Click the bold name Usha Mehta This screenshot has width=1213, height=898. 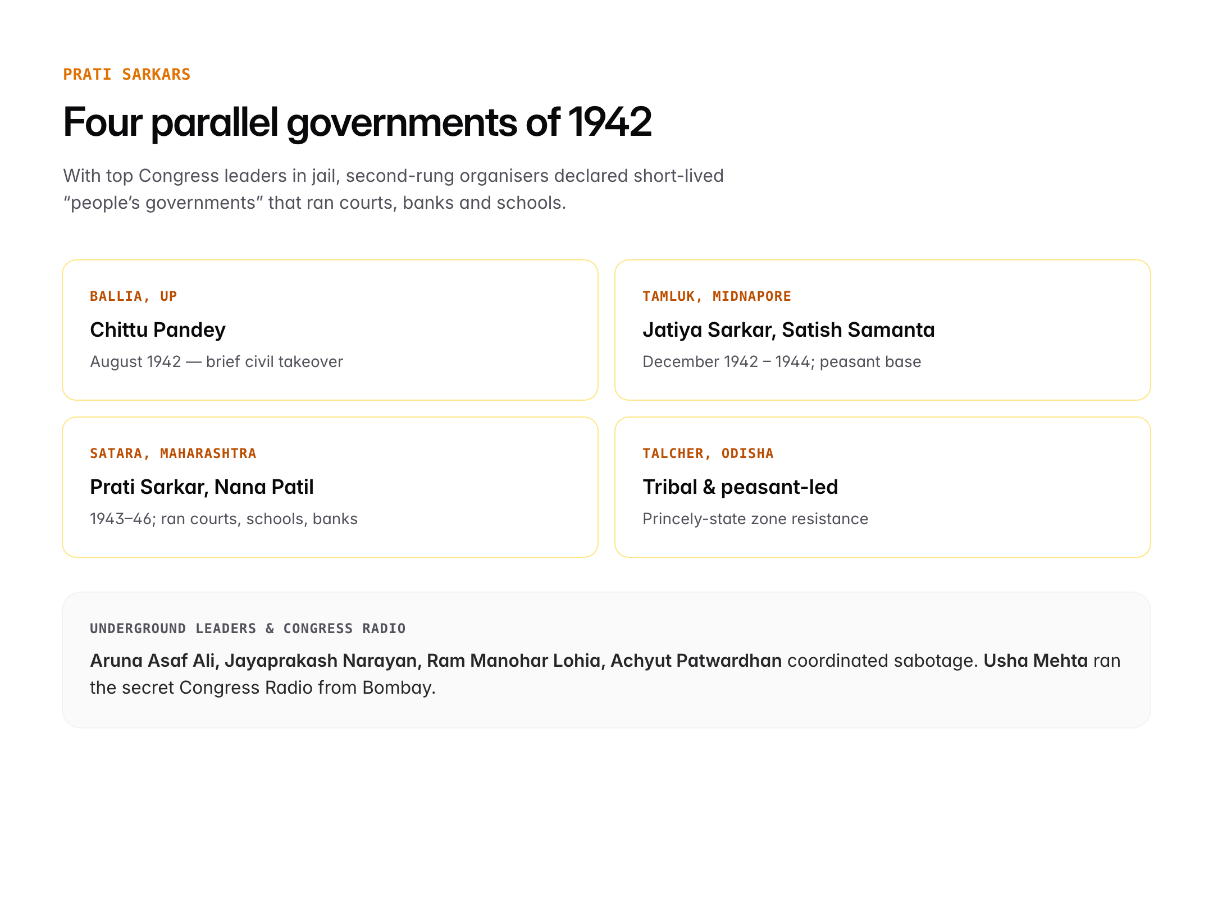pyautogui.click(x=1036, y=661)
